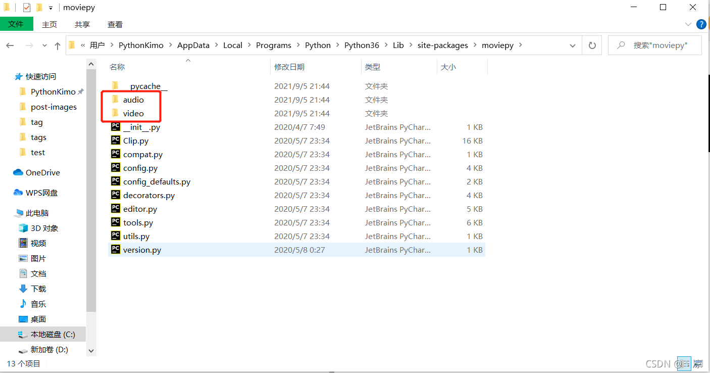
Task: Open the tags folder in sidebar
Action: click(x=38, y=137)
